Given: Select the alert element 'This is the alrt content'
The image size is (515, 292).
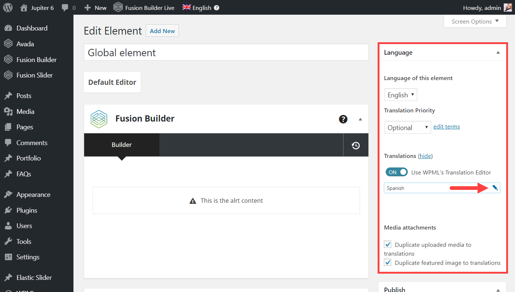Looking at the screenshot, I should pos(226,201).
